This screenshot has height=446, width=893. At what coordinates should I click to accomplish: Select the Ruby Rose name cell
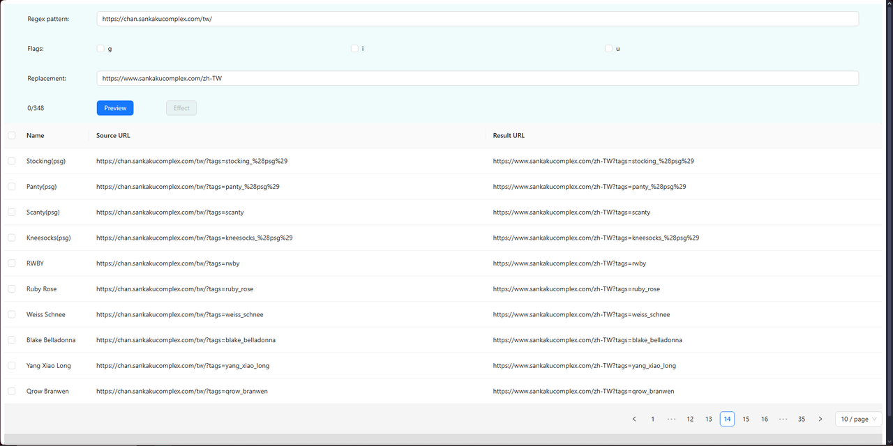coord(41,289)
